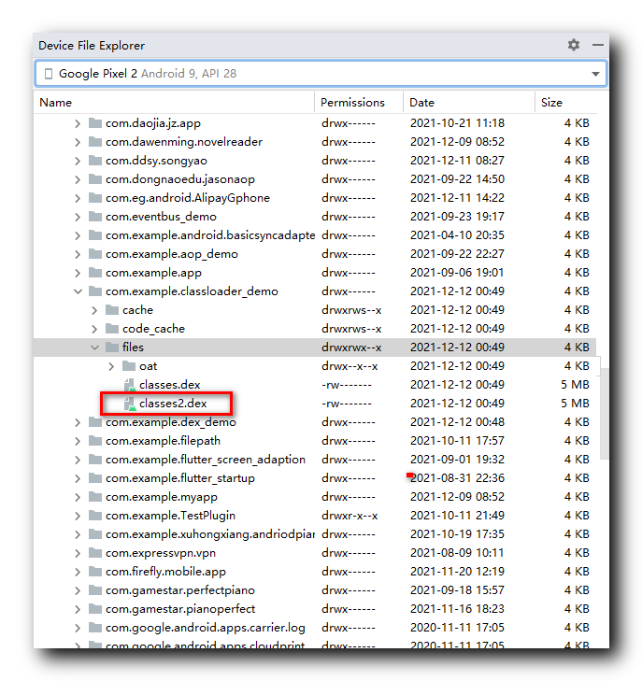Screen dimensions: 642x681
Task: Expand the com.expressvpn.vpn folder
Action: click(78, 553)
